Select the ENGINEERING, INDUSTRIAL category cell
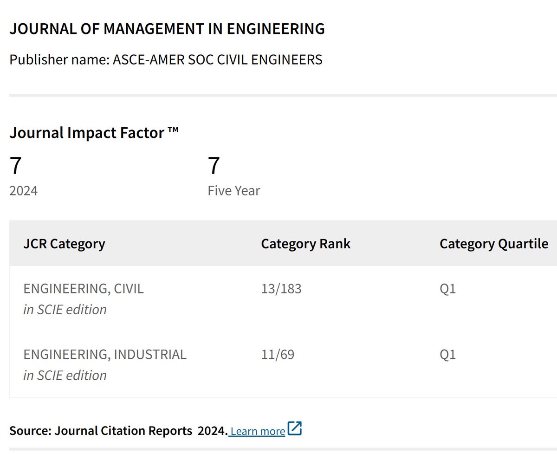Viewport: 557px width, 454px height. point(105,355)
